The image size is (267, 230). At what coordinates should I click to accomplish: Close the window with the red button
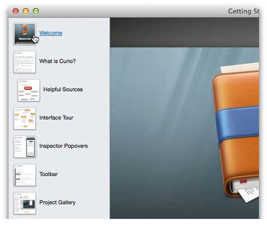[x=16, y=11]
